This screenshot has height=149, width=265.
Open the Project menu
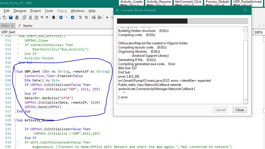(x=35, y=11)
